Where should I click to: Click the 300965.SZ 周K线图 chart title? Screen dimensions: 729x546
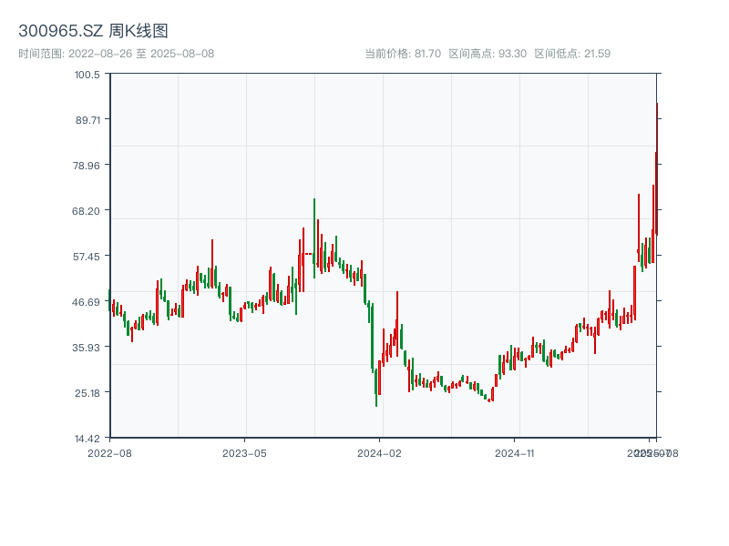point(93,31)
